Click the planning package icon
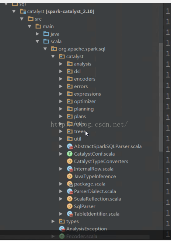This screenshot has width=171, height=241. tap(70, 109)
